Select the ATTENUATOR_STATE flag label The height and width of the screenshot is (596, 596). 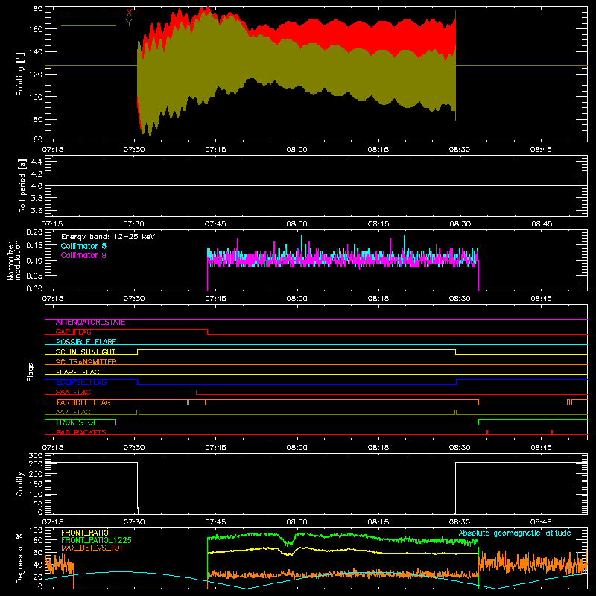click(90, 323)
